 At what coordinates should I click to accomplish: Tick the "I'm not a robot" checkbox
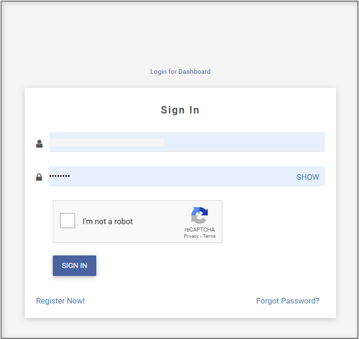point(68,221)
